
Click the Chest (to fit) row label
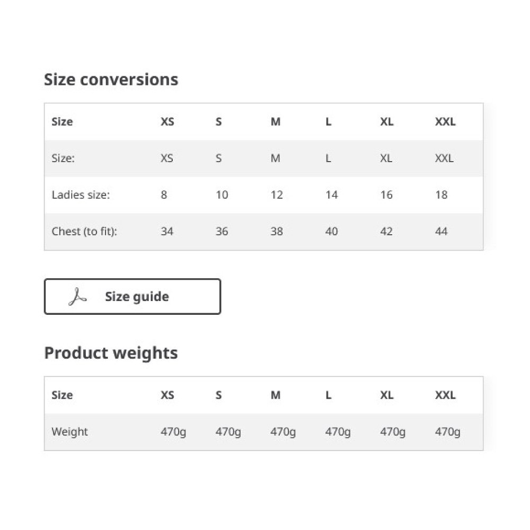84,232
